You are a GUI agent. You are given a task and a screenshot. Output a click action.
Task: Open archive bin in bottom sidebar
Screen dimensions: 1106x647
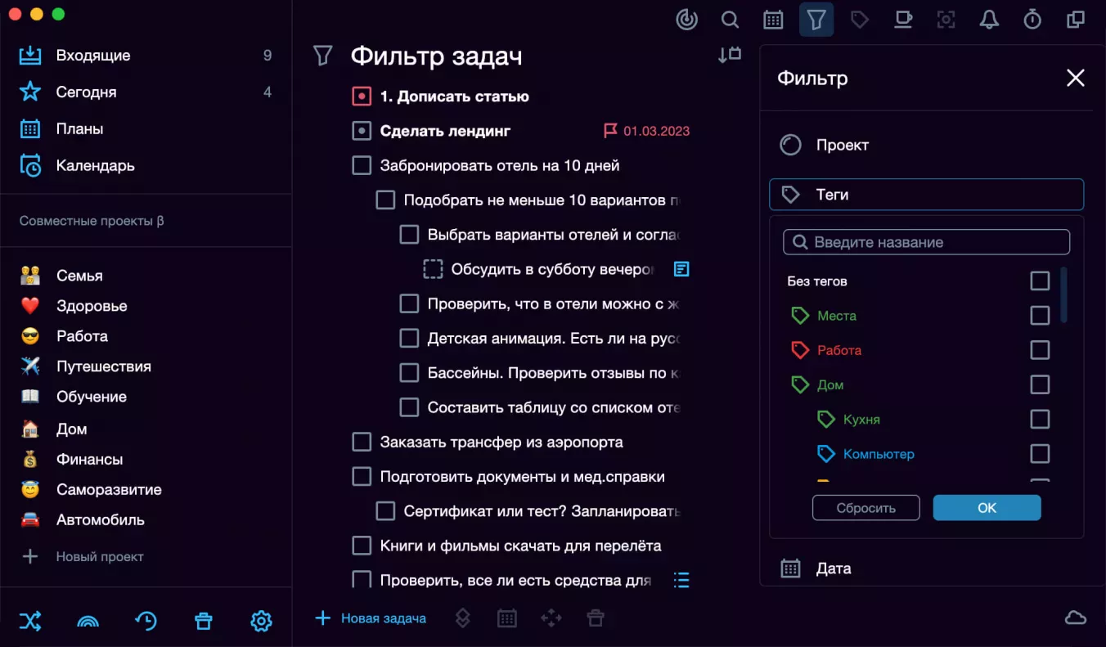point(204,621)
